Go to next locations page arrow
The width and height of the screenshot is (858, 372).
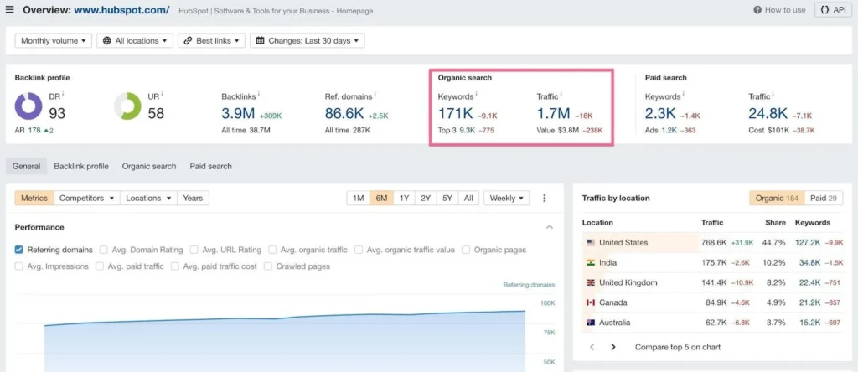612,347
